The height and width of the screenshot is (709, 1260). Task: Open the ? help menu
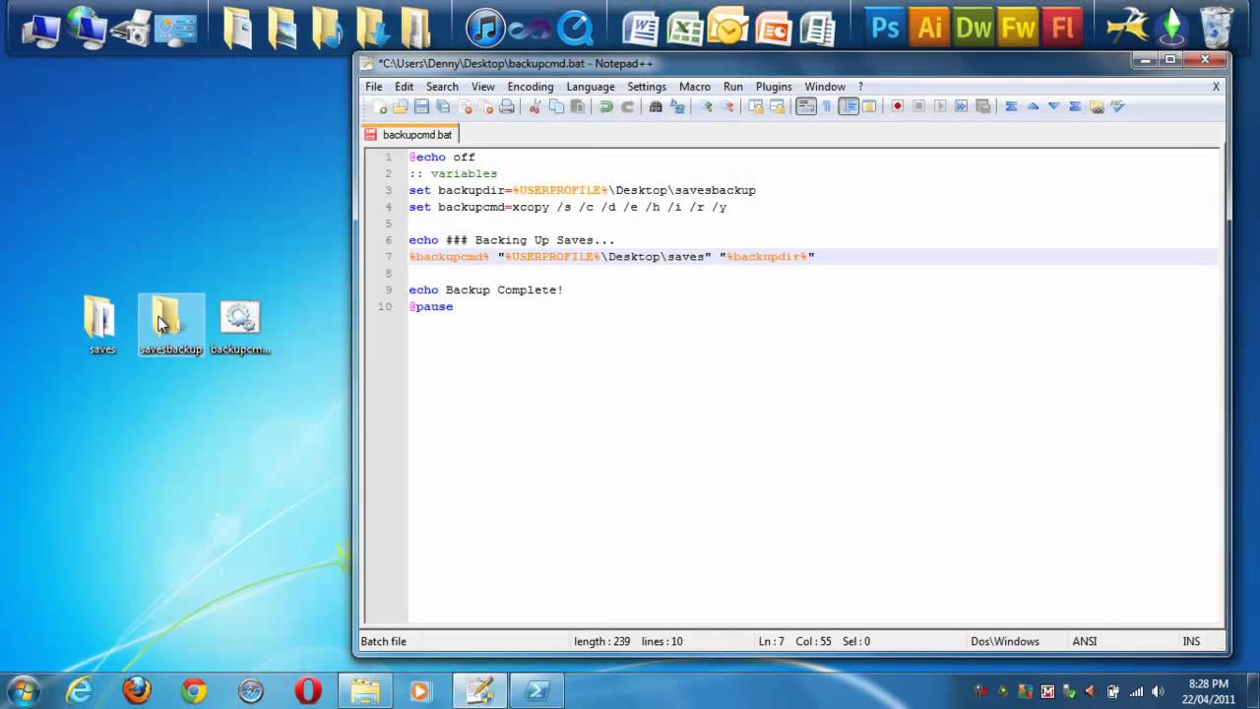(x=860, y=87)
